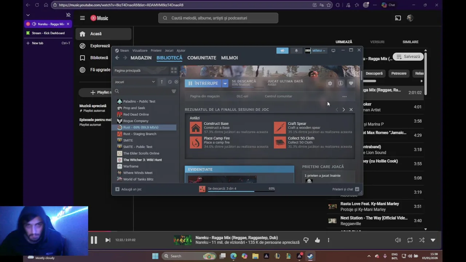Go to next session summary page arrow

pyautogui.click(x=344, y=110)
